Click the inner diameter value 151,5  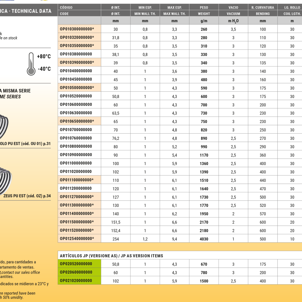click(116, 222)
